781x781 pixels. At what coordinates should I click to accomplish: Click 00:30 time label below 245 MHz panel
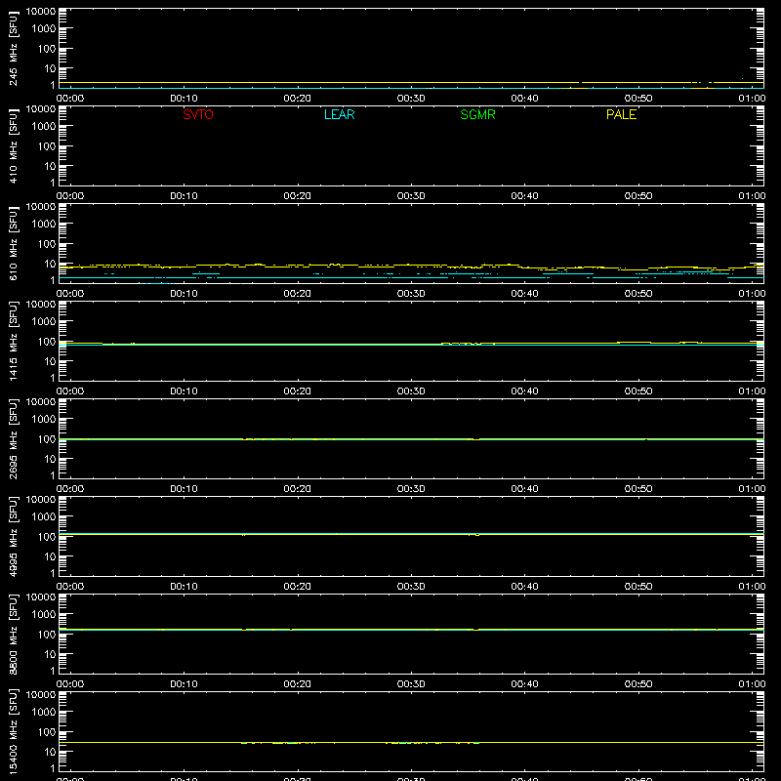click(411, 99)
